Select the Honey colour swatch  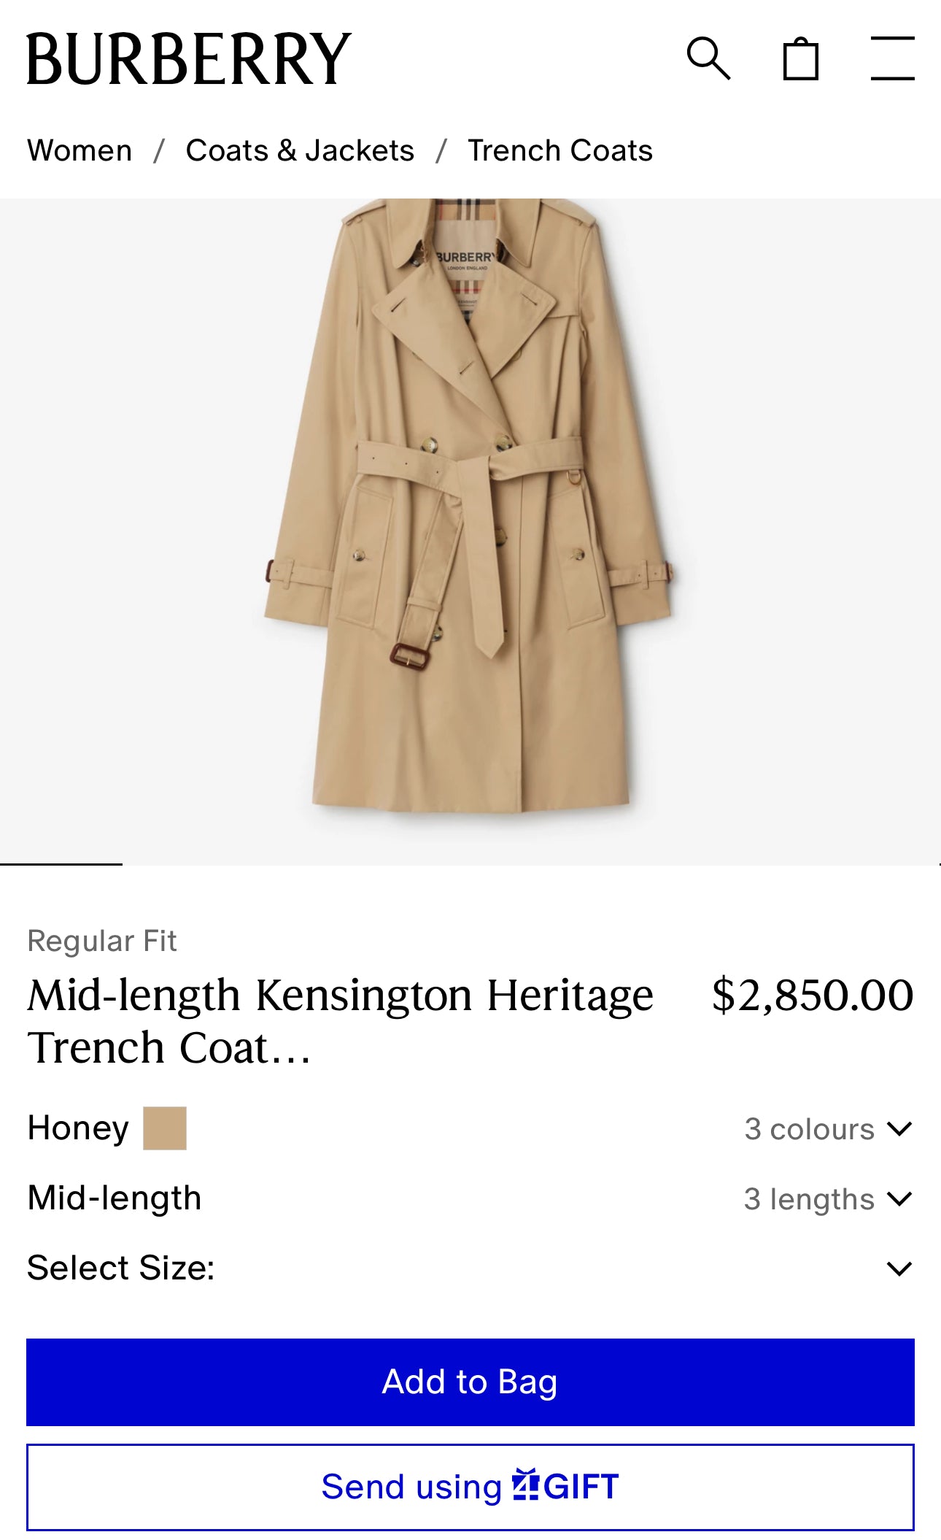click(x=165, y=1128)
